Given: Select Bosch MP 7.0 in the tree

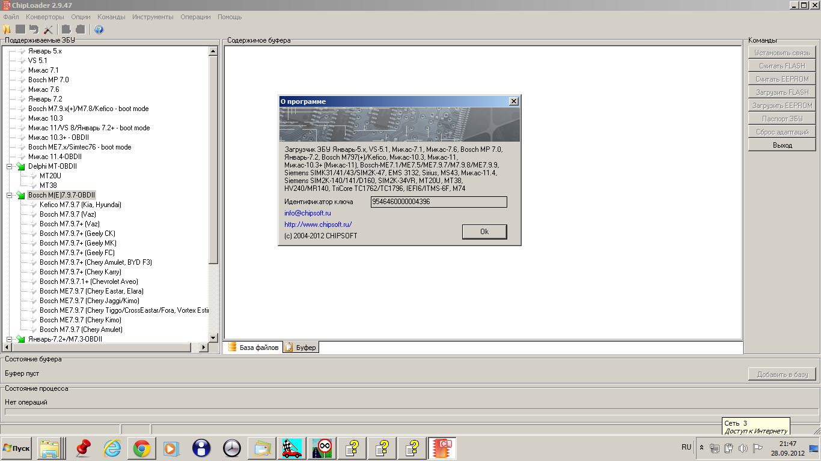Looking at the screenshot, I should [x=48, y=80].
